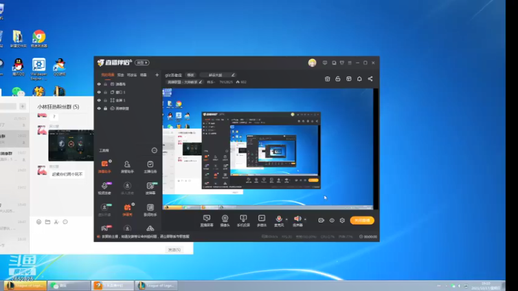The width and height of the screenshot is (518, 291).
Task: Add a multimedia source (多媒体)
Action: pos(262,221)
